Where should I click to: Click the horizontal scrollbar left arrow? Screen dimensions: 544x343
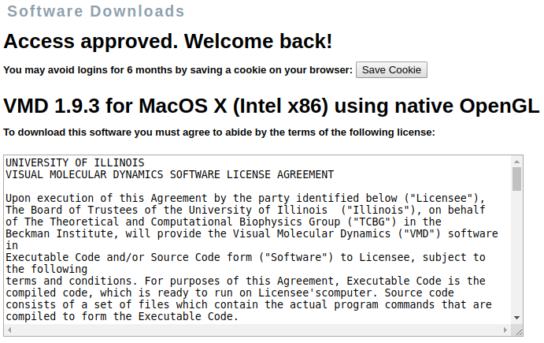click(9, 329)
